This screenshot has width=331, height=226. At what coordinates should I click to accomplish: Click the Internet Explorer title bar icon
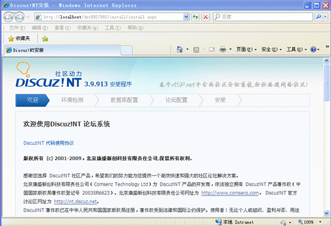click(x=6, y=5)
